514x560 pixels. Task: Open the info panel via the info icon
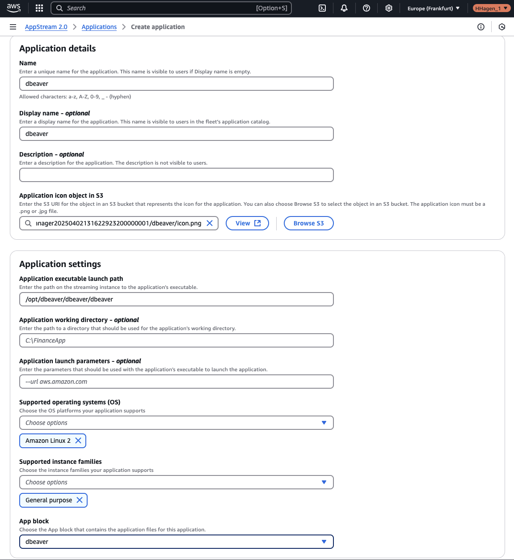480,27
